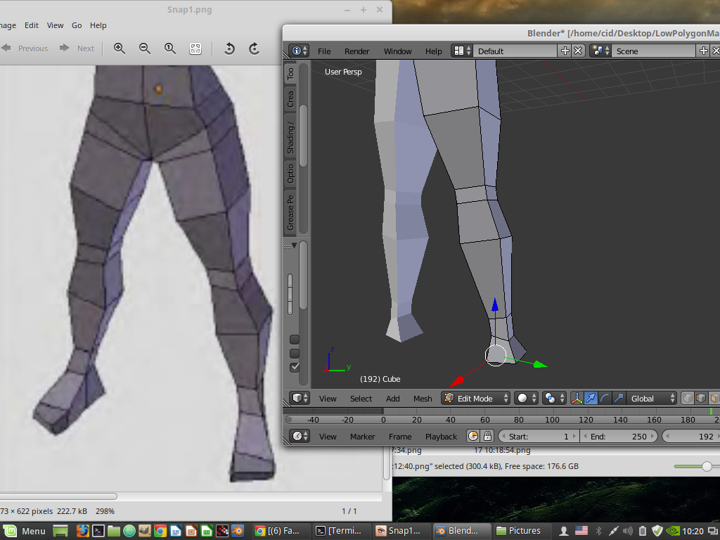Image resolution: width=720 pixels, height=540 pixels.
Task: Reset image to normal size
Action: coord(170,49)
